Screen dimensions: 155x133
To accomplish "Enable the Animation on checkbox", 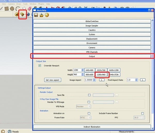I will pos(89,113).
